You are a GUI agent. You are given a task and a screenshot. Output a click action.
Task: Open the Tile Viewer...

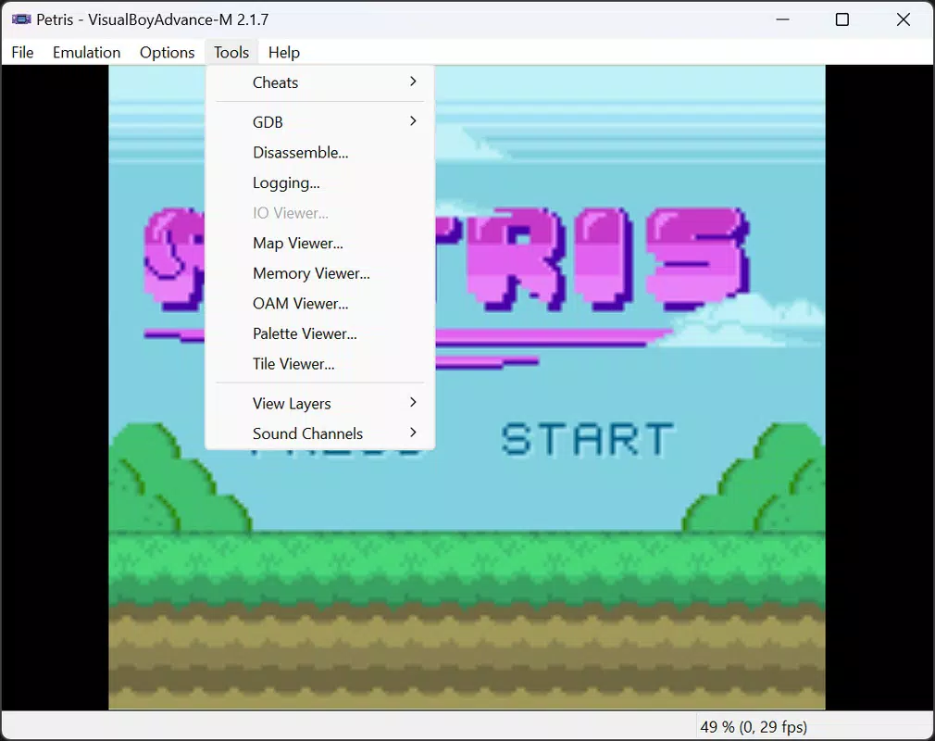pyautogui.click(x=319, y=364)
